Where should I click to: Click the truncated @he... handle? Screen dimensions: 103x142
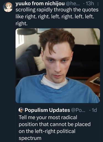(73, 4)
